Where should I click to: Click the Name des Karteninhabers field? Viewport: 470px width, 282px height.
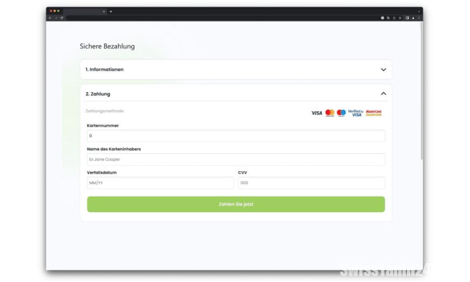point(236,159)
